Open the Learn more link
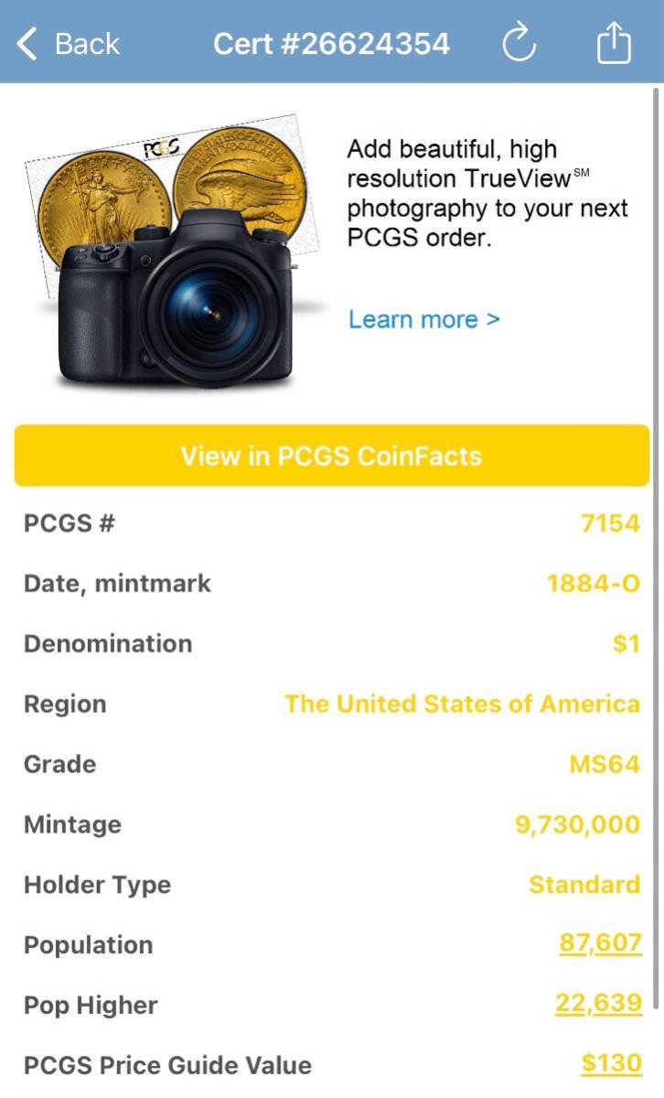Image resolution: width=664 pixels, height=1098 pixels. pyautogui.click(x=424, y=319)
